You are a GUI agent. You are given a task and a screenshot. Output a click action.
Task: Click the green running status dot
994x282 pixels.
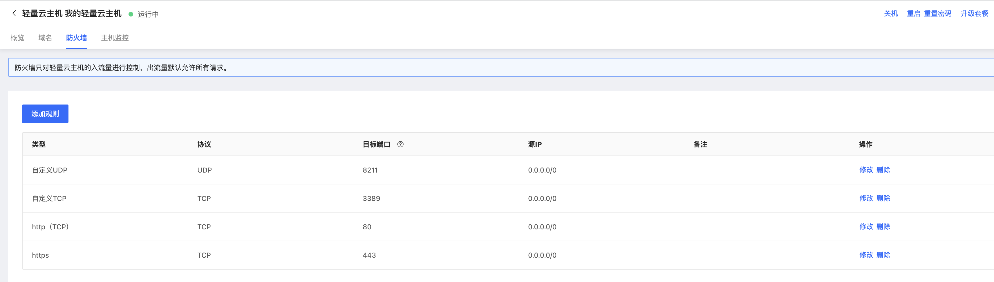click(x=131, y=14)
